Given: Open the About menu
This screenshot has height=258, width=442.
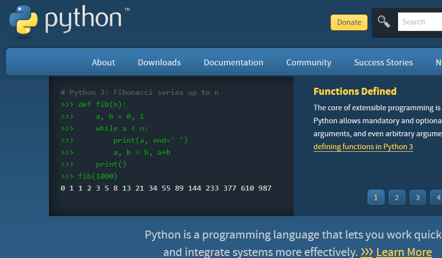Looking at the screenshot, I should tap(103, 62).
